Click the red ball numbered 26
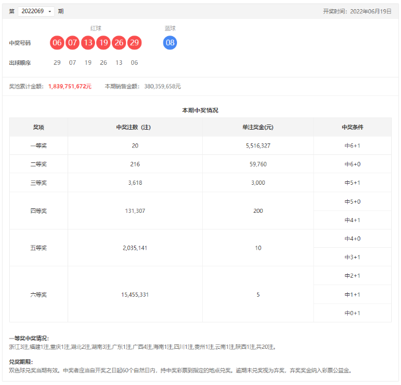The width and height of the screenshot is (401, 385). 119,43
